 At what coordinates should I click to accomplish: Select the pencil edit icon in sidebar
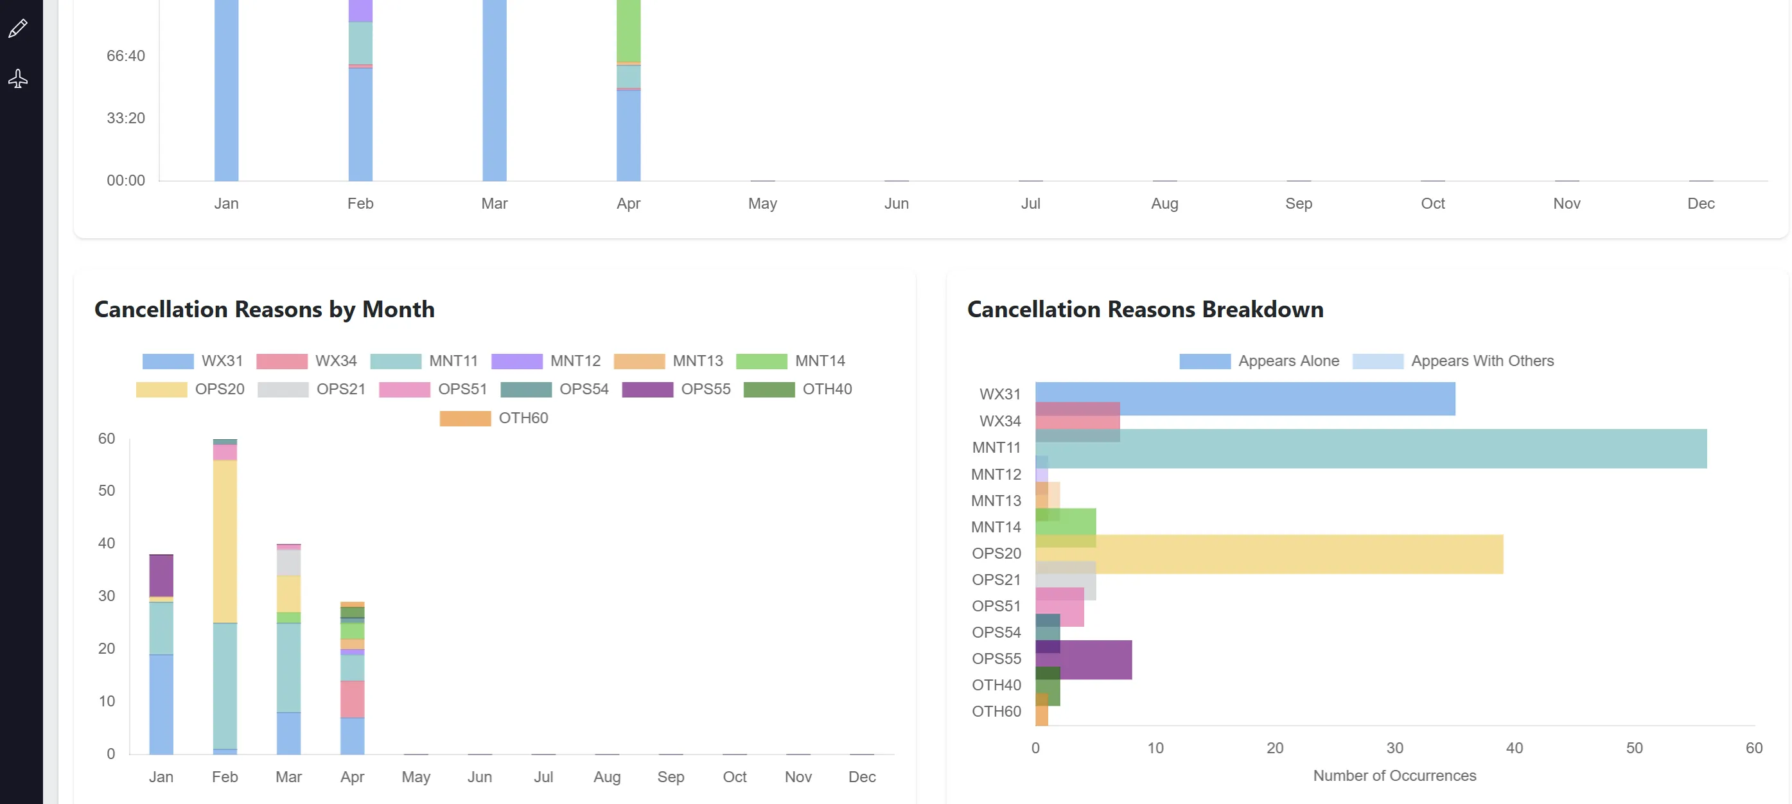[x=17, y=28]
